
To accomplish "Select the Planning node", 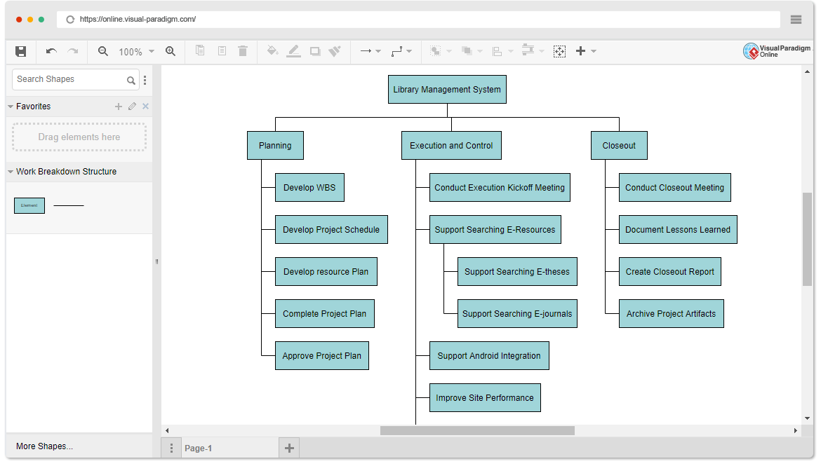I will (275, 145).
